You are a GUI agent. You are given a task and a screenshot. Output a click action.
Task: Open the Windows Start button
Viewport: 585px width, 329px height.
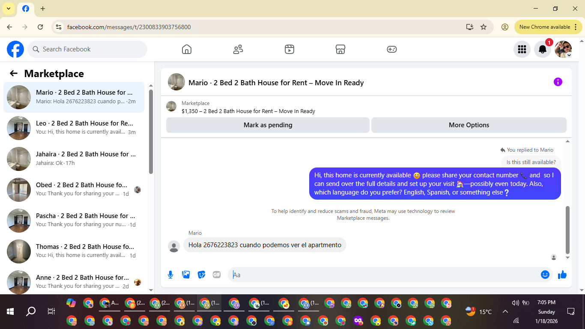click(10, 311)
